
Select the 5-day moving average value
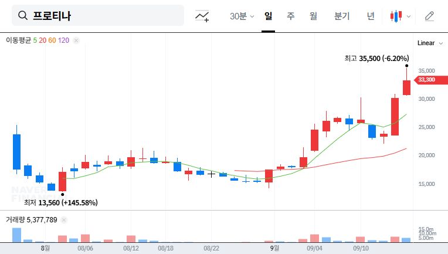(x=35, y=40)
